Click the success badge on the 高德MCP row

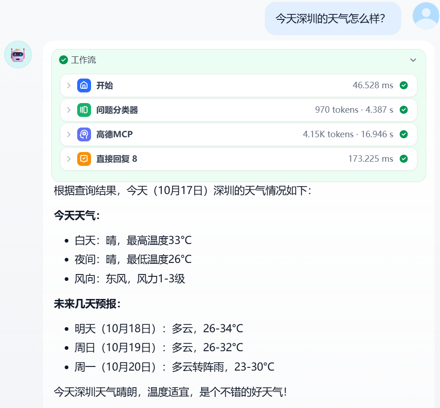pyautogui.click(x=403, y=134)
